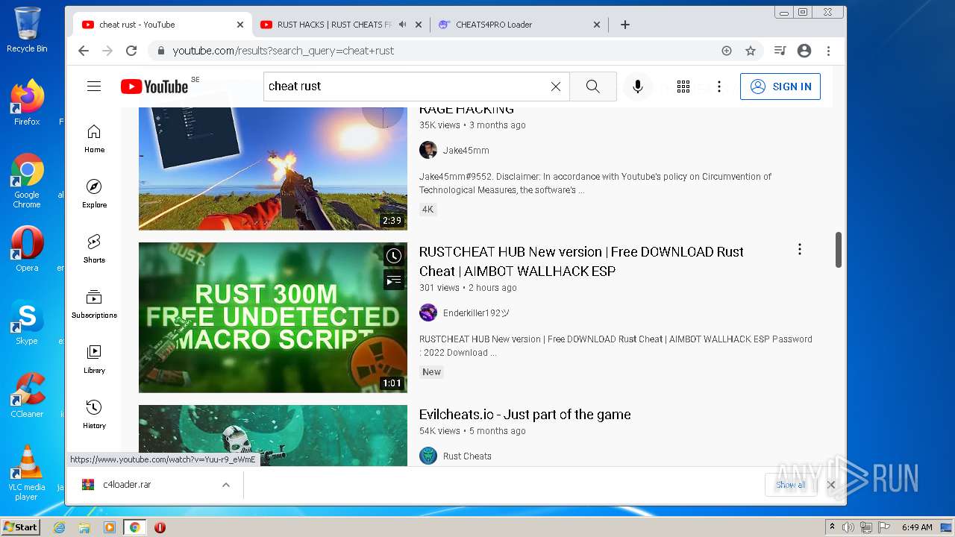Open action menu for RUSTCHEAT HUB video
955x537 pixels.
800,250
